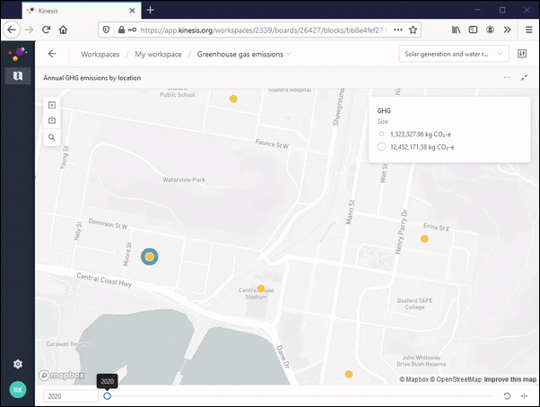This screenshot has width=540, height=407.
Task: Open the page actions ellipsis in address bar
Action: pyautogui.click(x=398, y=30)
